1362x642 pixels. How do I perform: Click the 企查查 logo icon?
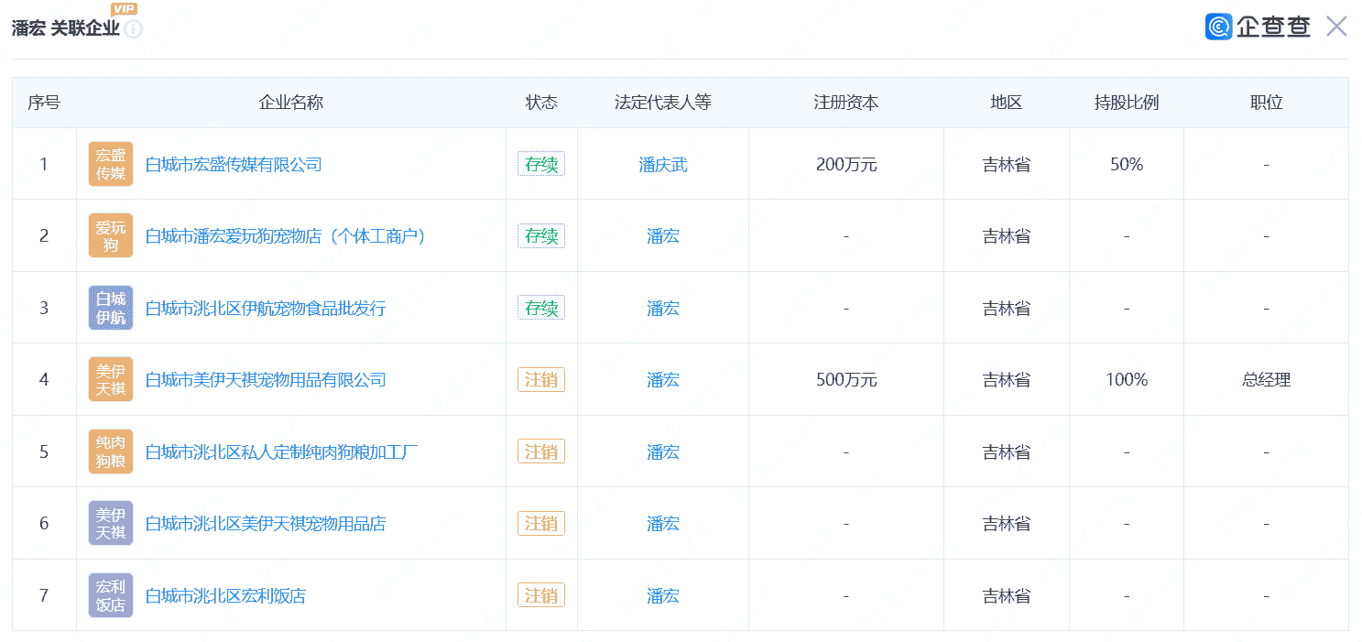pos(1218,27)
